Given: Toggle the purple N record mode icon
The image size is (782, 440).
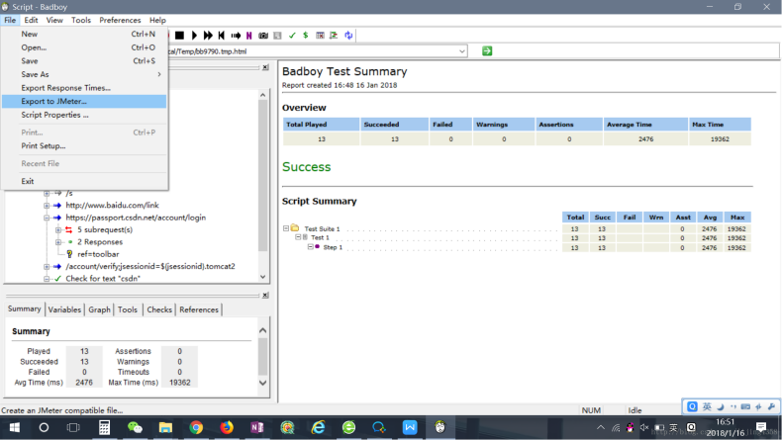Looking at the screenshot, I should pos(249,36).
